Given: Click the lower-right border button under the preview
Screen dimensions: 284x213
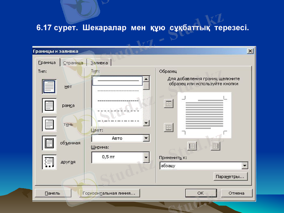Looking at the screenshot, I should coord(215,146).
